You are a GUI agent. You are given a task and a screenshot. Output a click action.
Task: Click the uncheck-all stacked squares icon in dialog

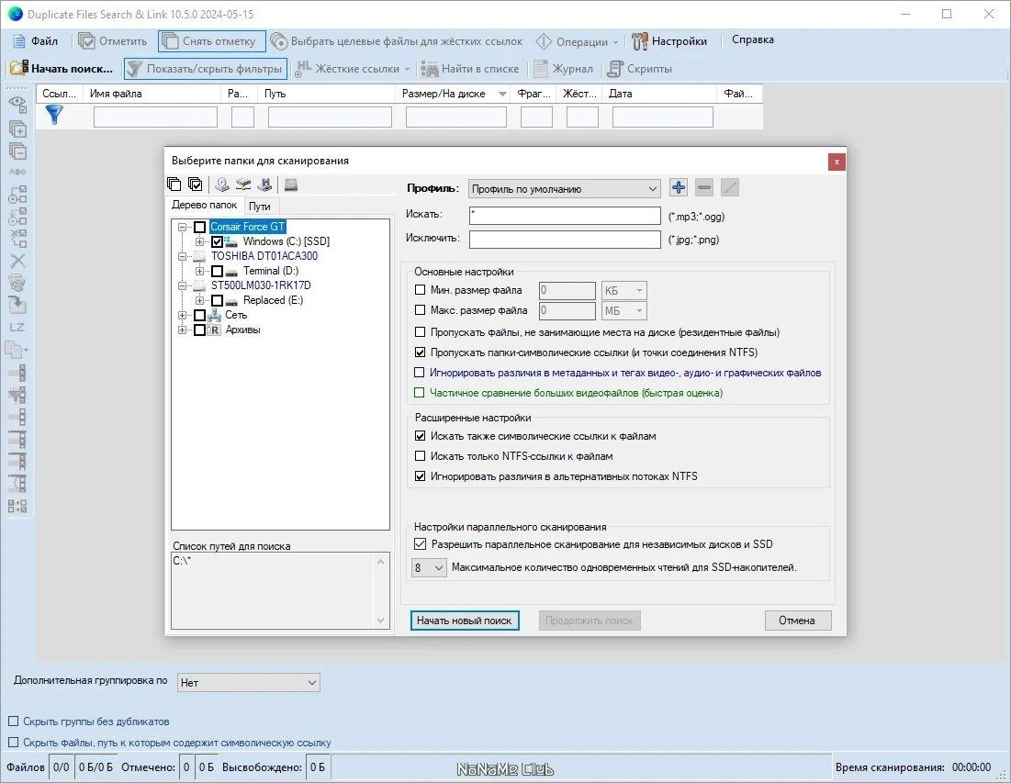(x=174, y=185)
